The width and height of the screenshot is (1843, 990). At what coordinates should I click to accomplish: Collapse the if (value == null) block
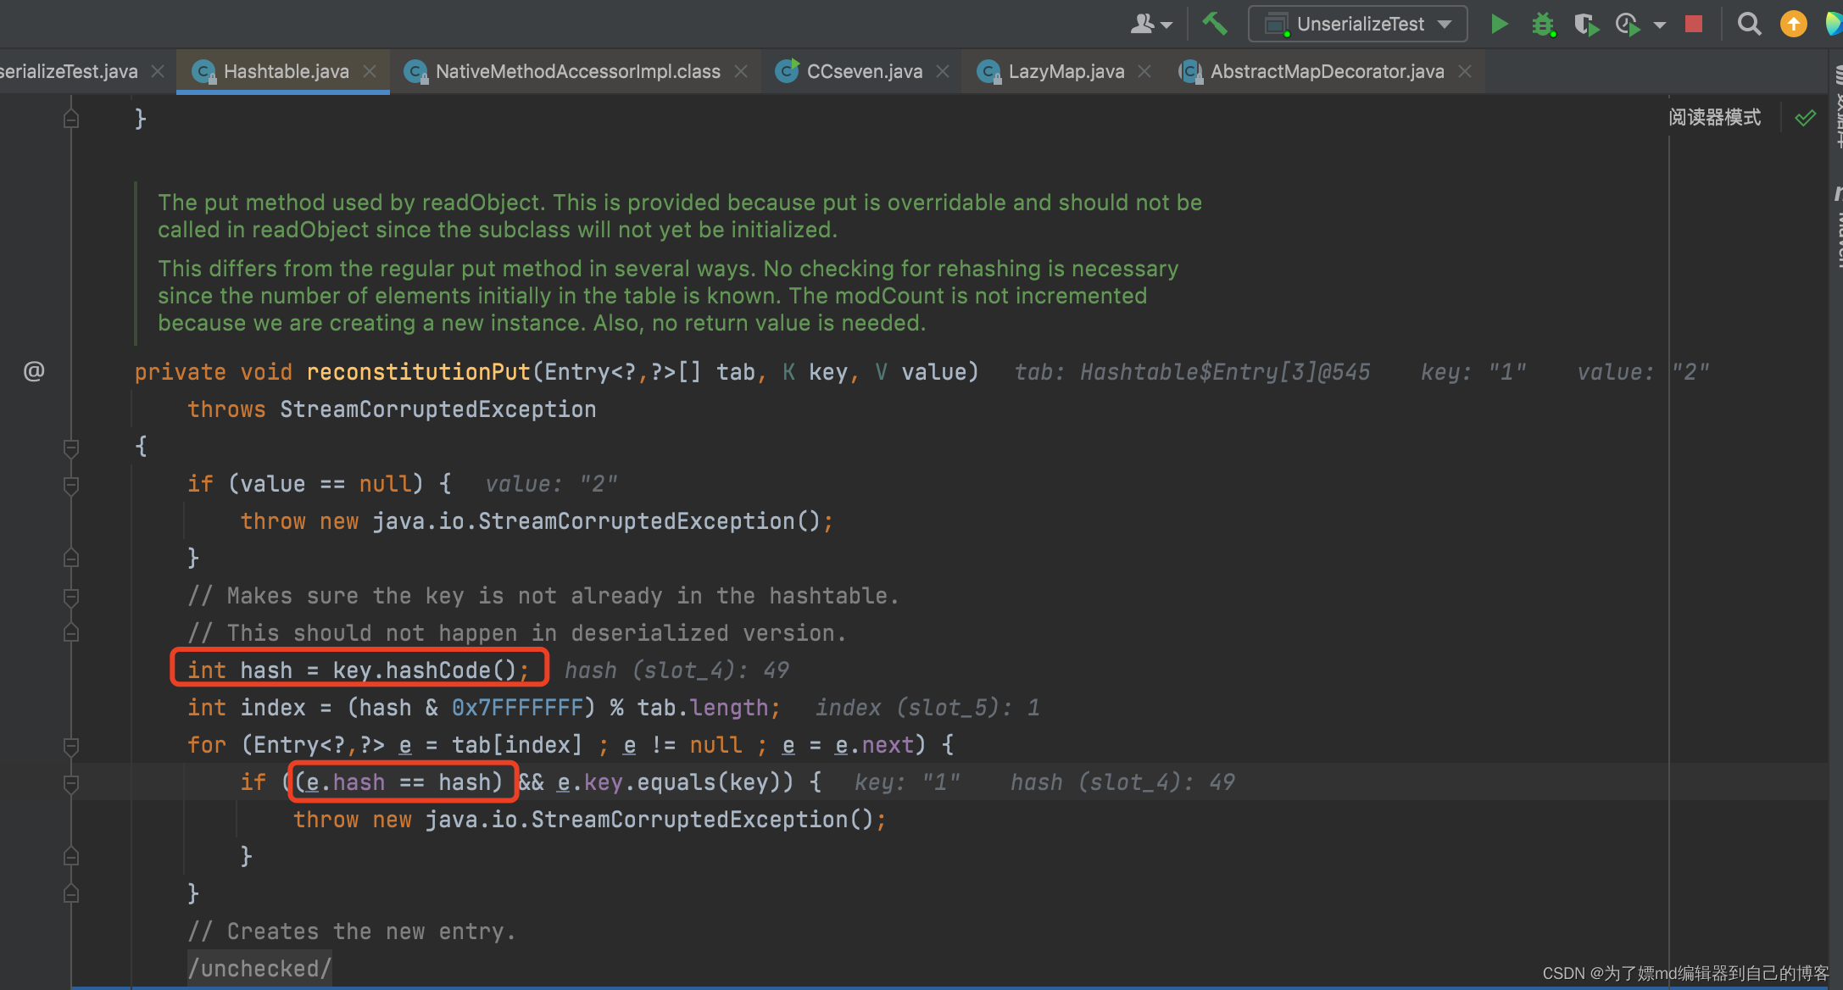tap(71, 485)
